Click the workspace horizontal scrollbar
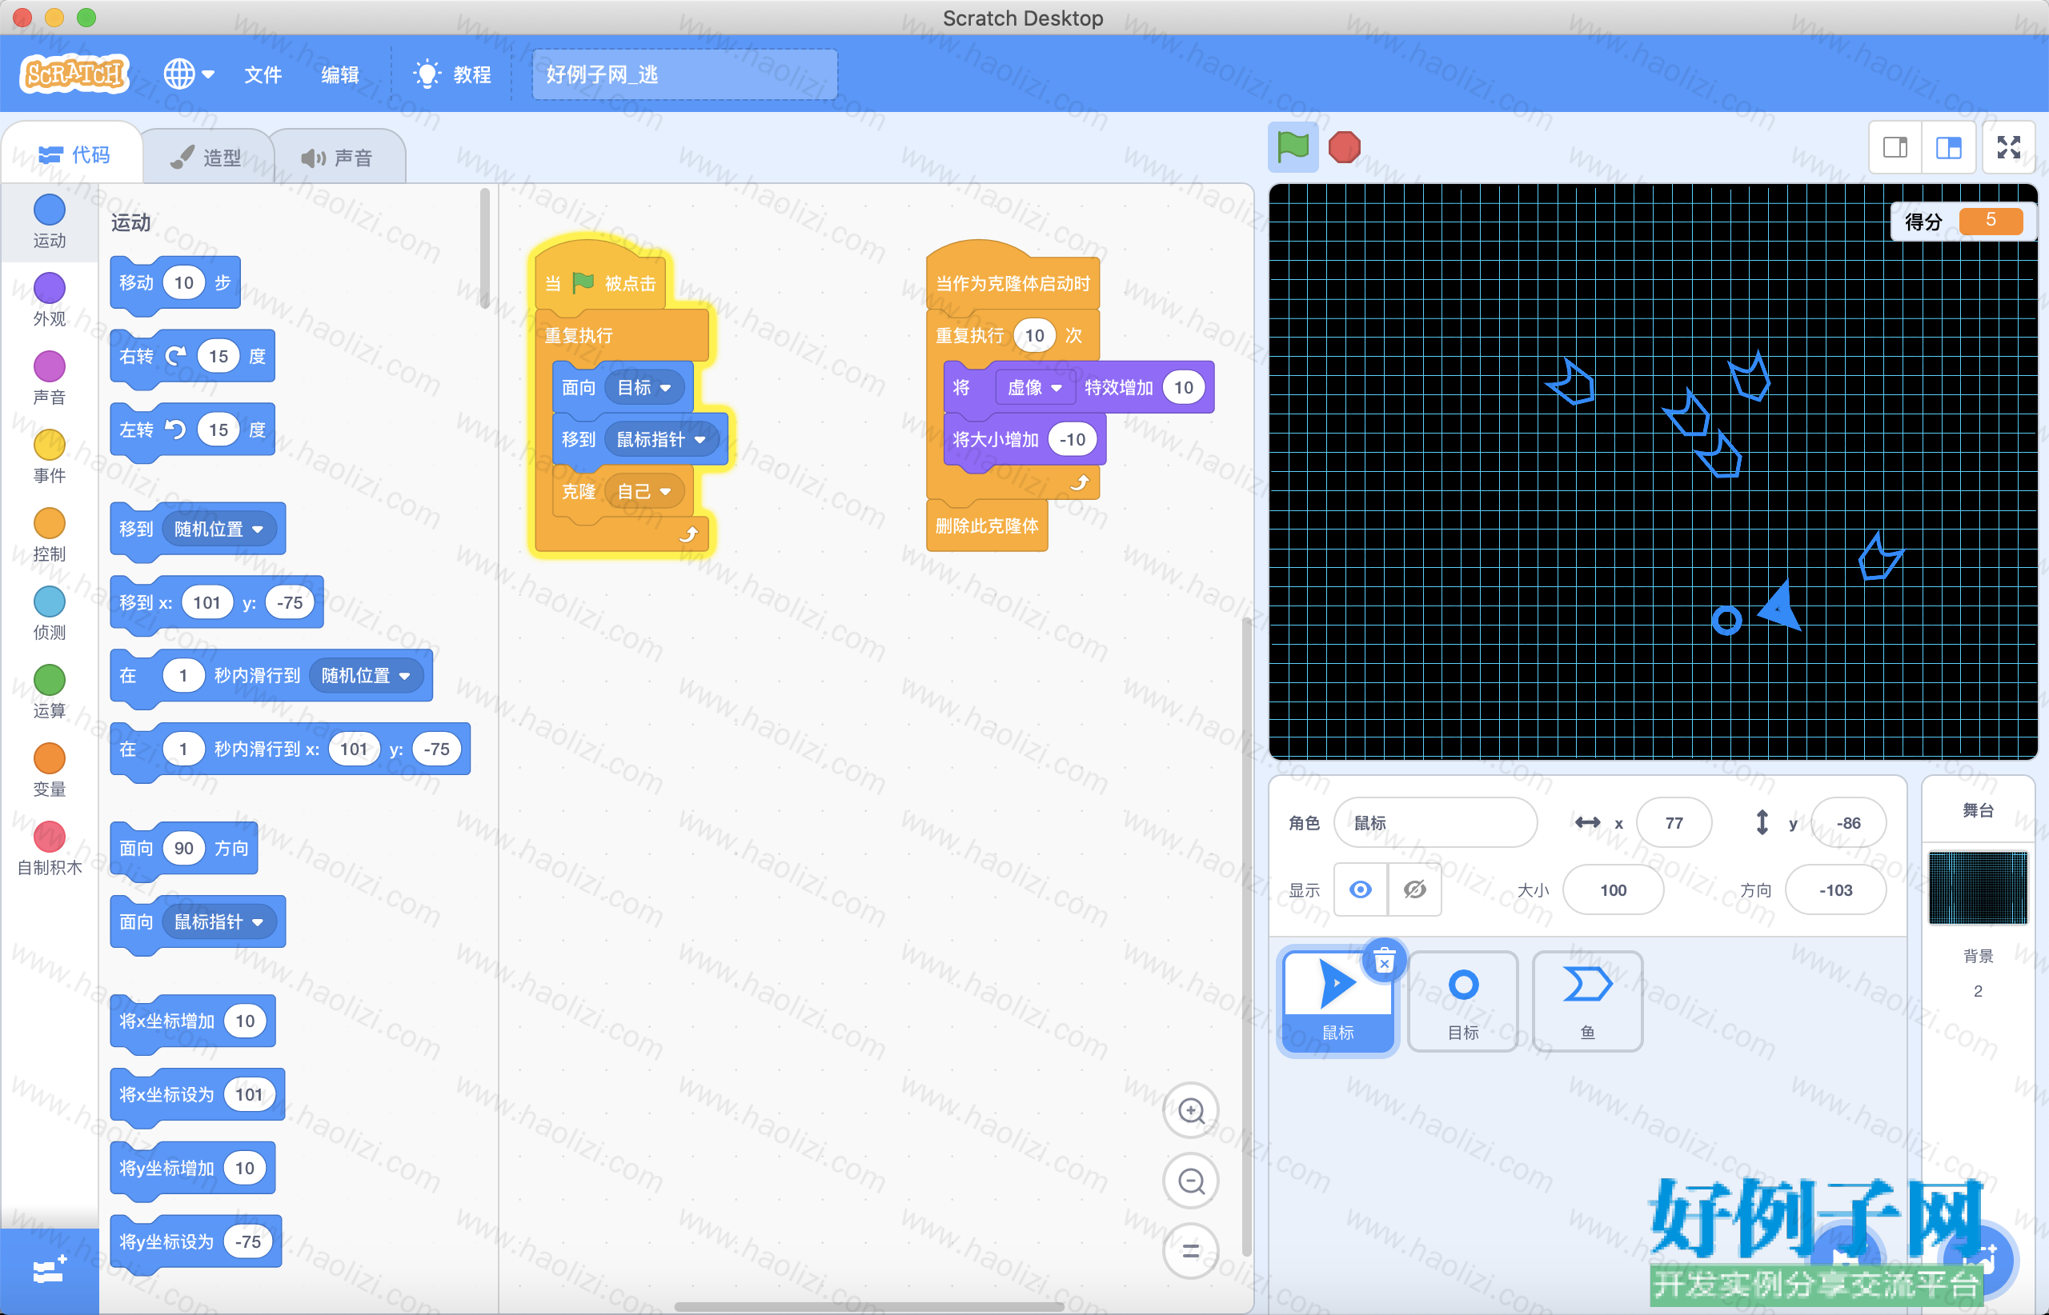The height and width of the screenshot is (1315, 2049). (x=870, y=1306)
